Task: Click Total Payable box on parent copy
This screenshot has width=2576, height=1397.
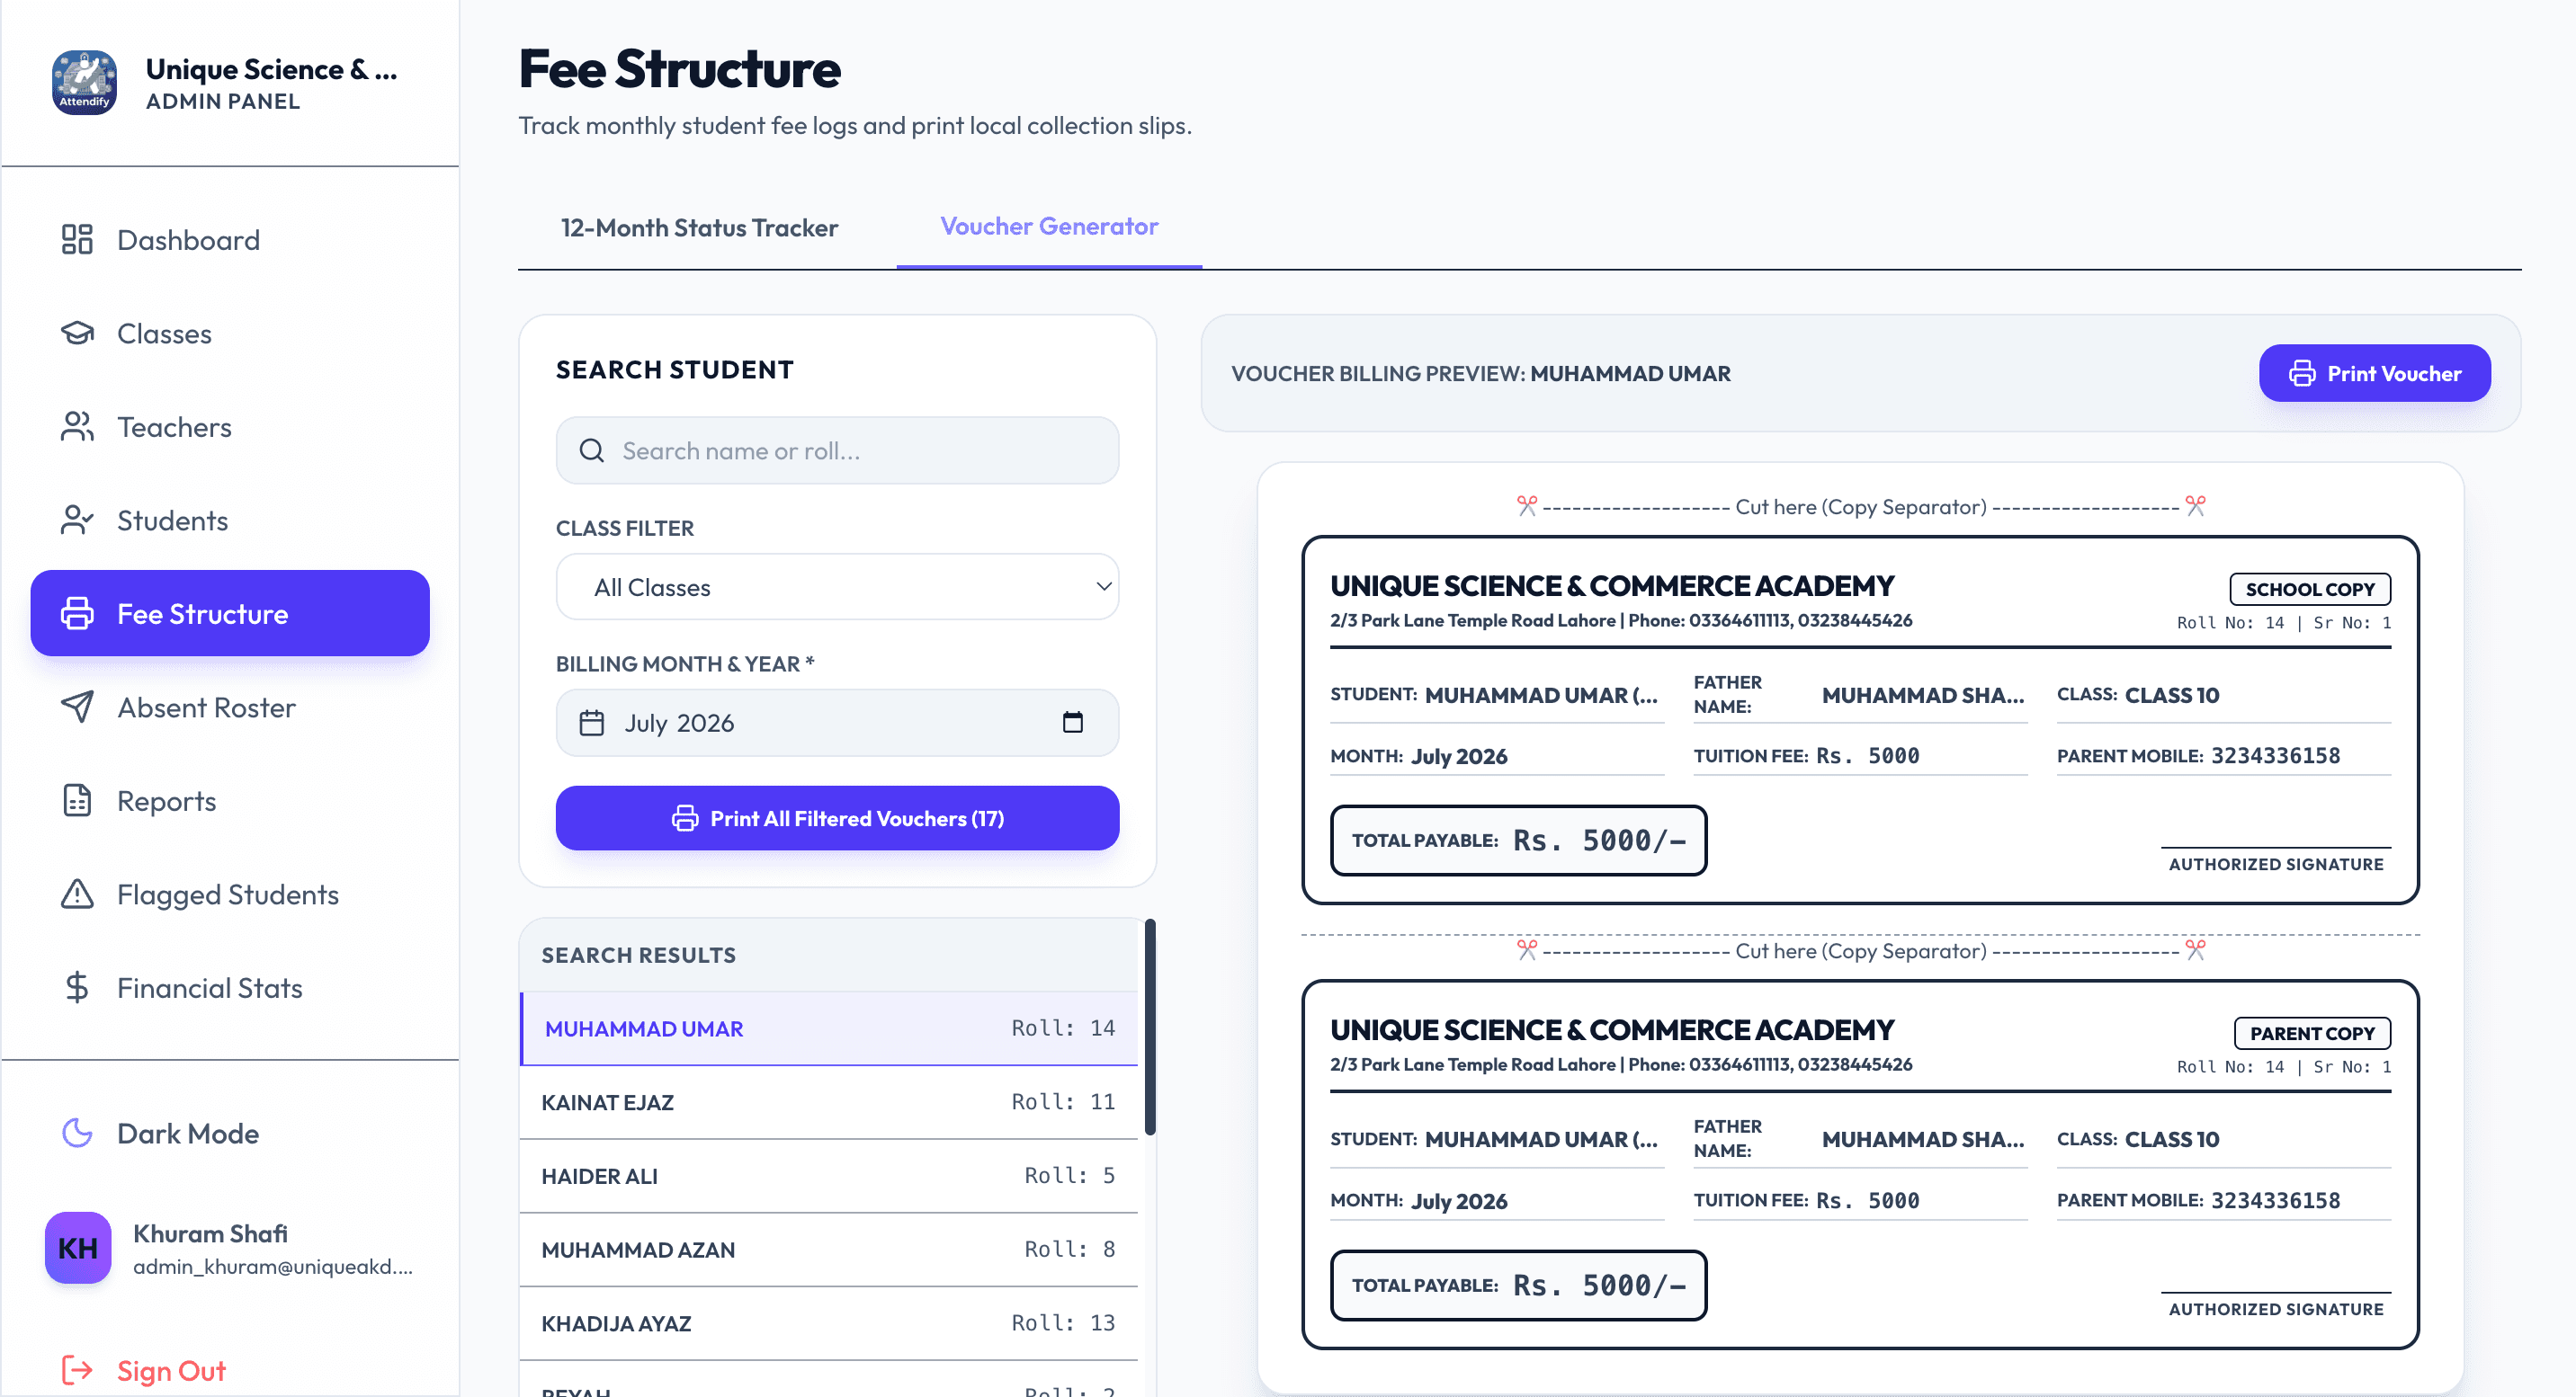Action: point(1518,1286)
